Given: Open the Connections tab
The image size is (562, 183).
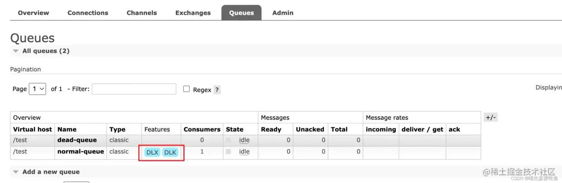Looking at the screenshot, I should [88, 13].
